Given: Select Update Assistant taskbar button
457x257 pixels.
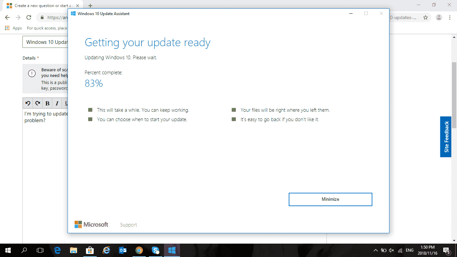Looking at the screenshot, I should (x=172, y=250).
